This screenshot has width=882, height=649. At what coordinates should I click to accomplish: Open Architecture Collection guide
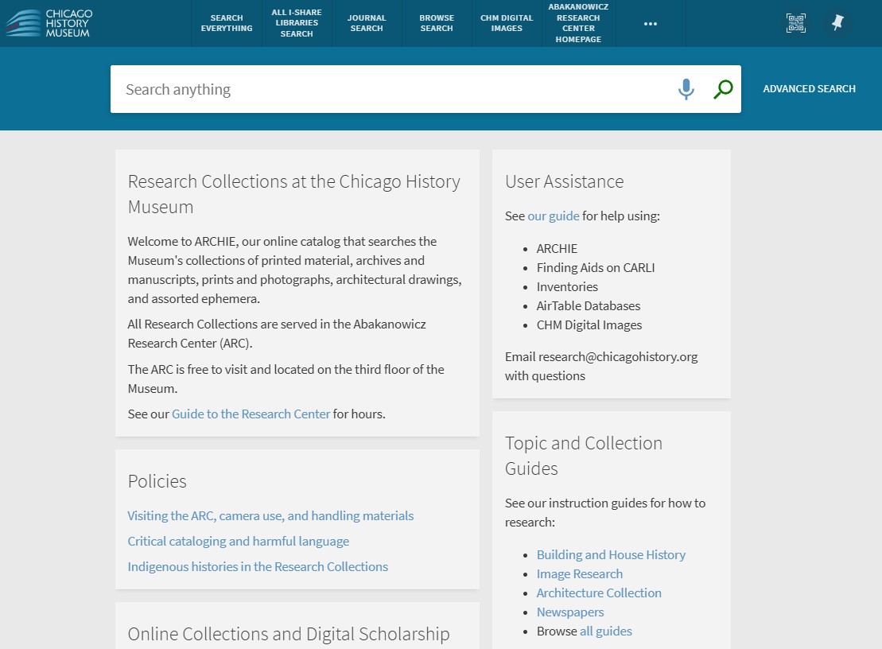click(x=599, y=593)
